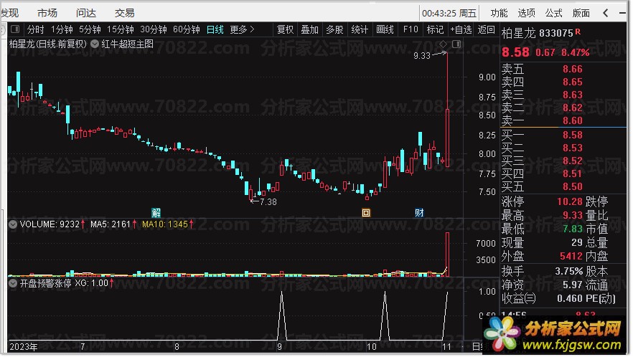Click the diamond icon at chart top right
The width and height of the screenshot is (633, 357).
click(x=444, y=44)
